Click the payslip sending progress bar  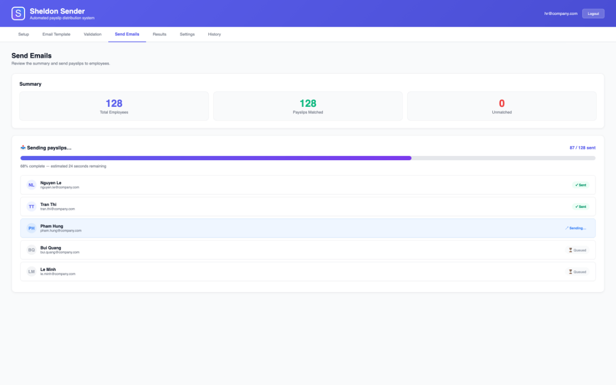point(308,158)
